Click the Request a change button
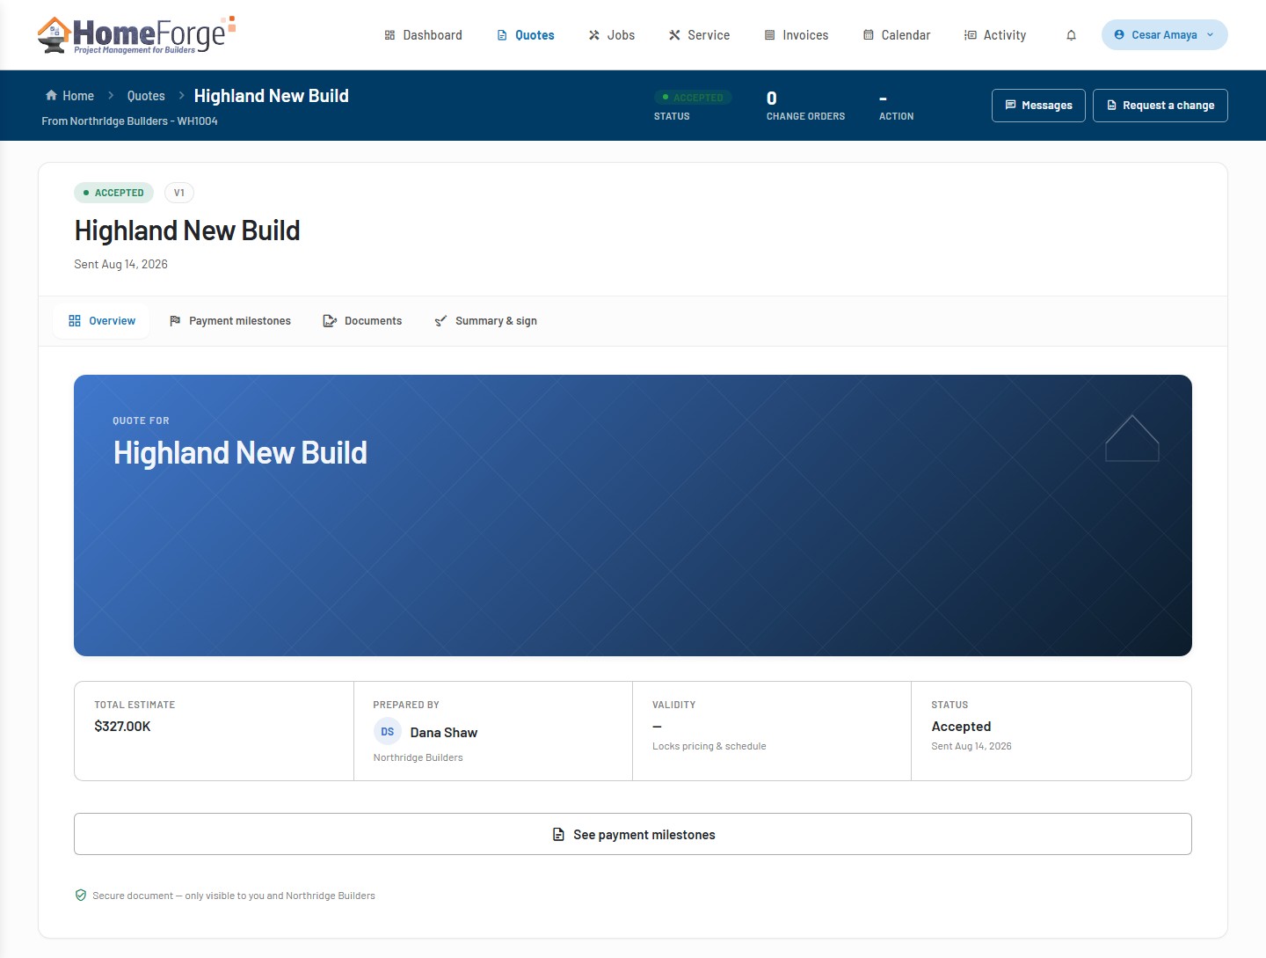 click(x=1160, y=106)
